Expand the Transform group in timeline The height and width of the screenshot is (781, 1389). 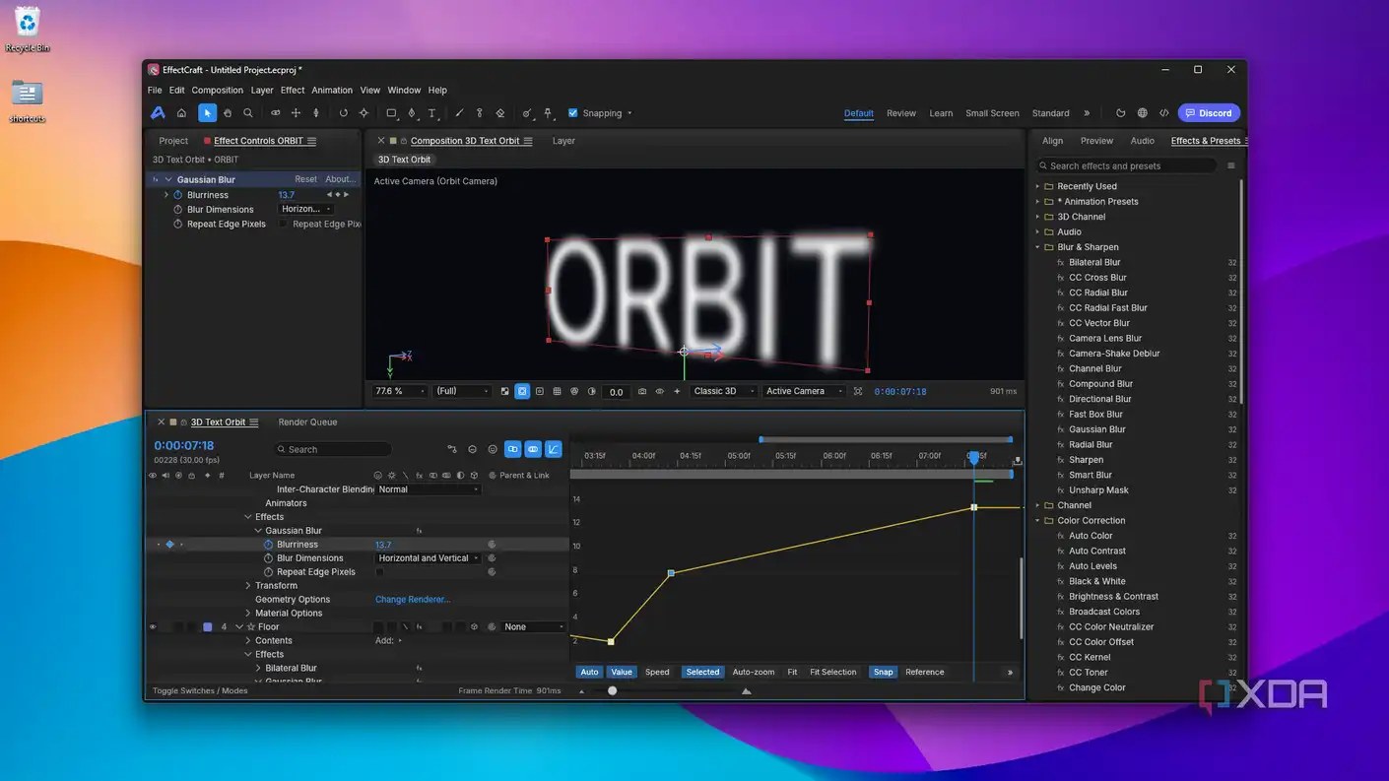(x=248, y=586)
